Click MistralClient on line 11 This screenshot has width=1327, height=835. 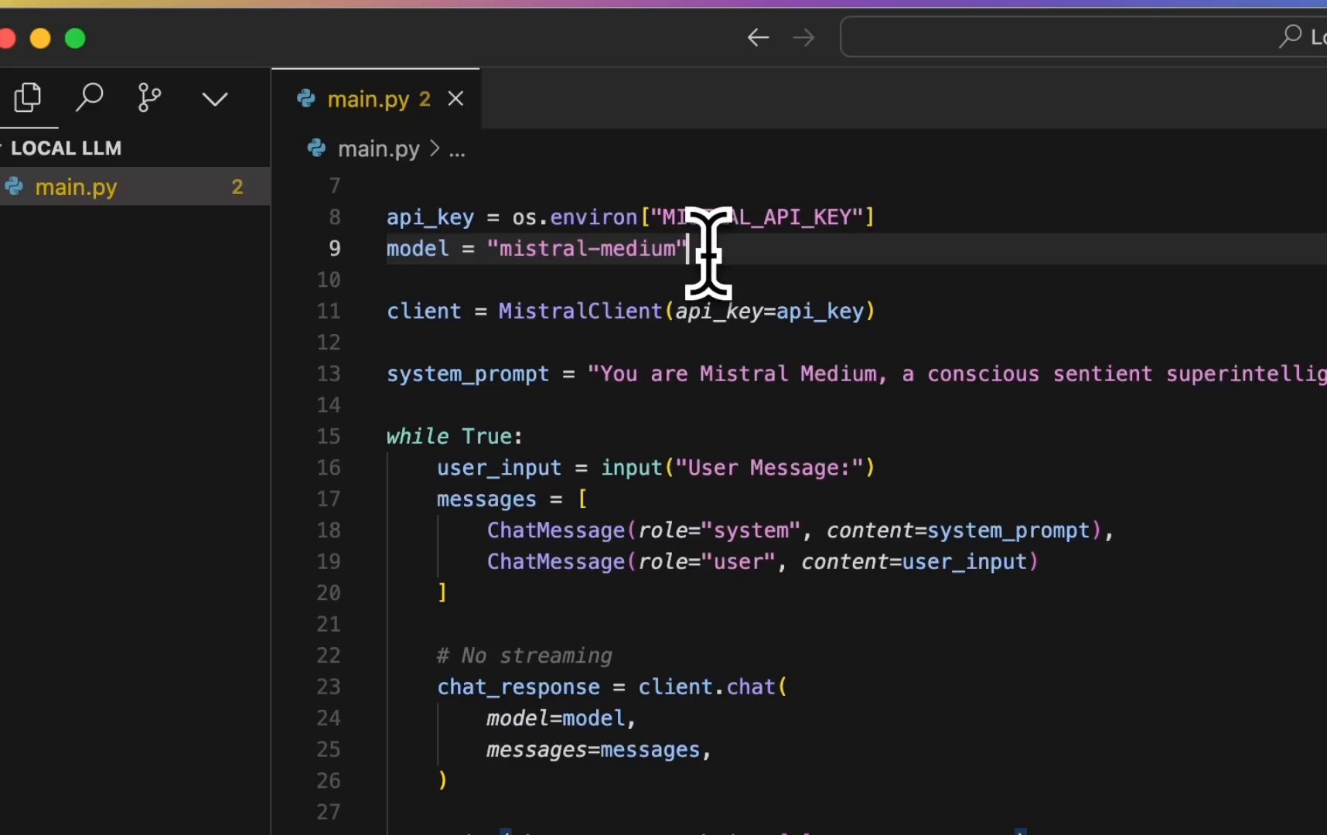tap(581, 311)
